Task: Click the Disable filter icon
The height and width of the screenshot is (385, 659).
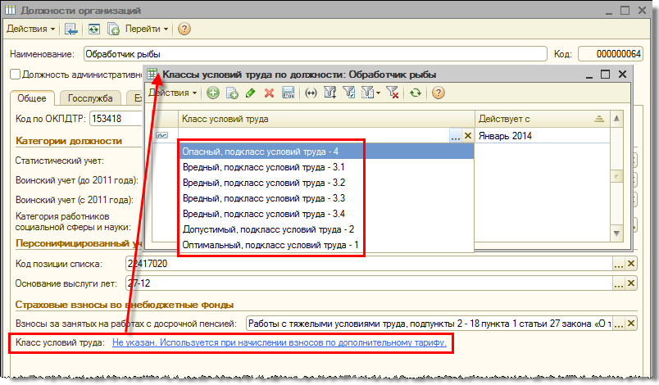Action: 393,93
